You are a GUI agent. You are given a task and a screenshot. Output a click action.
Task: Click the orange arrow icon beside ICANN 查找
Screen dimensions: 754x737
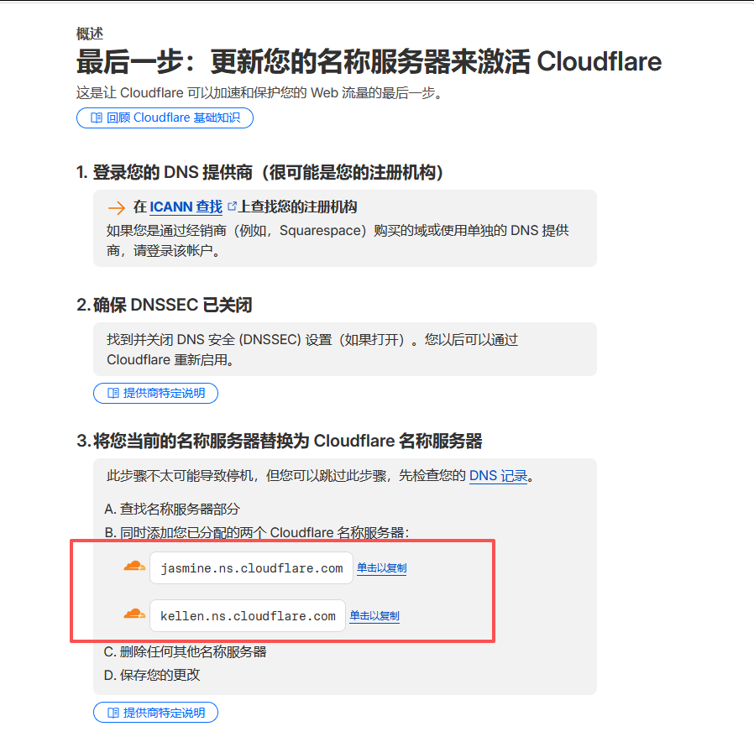[x=116, y=207]
